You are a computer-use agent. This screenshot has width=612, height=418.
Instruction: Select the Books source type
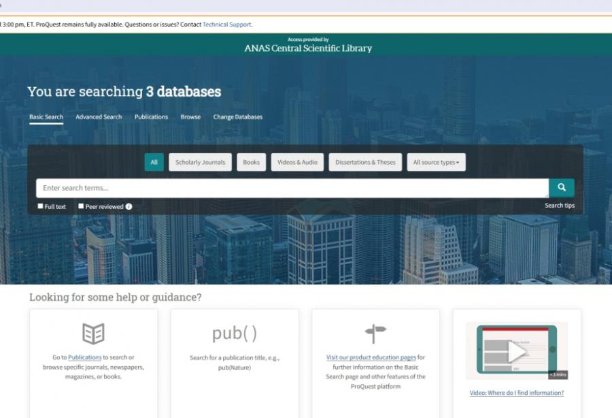251,162
